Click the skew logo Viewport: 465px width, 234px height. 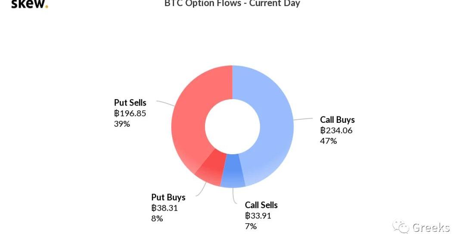coord(29,4)
